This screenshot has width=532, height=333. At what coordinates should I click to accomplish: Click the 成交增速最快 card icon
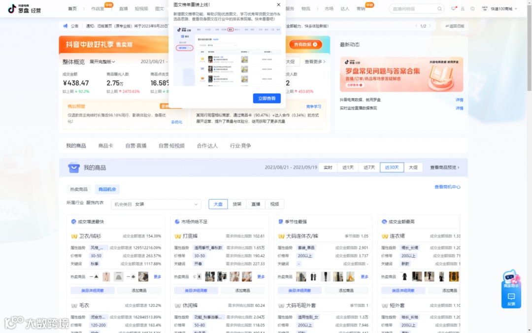tap(73, 222)
